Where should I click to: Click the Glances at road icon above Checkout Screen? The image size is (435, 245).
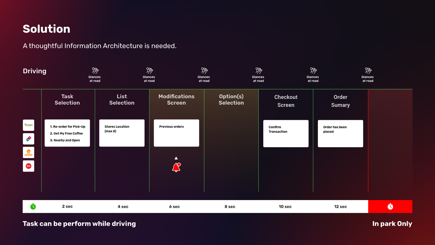point(313,74)
